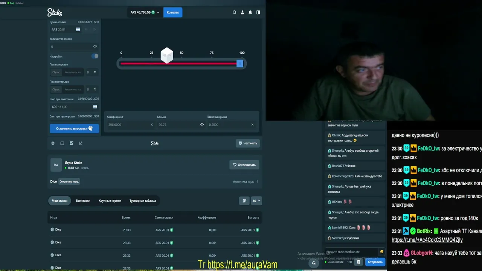Click the percent field under При проигрыше

91,90
